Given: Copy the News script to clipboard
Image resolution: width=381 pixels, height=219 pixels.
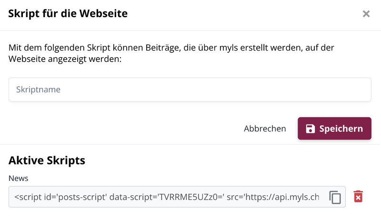Looking at the screenshot, I should tap(335, 197).
